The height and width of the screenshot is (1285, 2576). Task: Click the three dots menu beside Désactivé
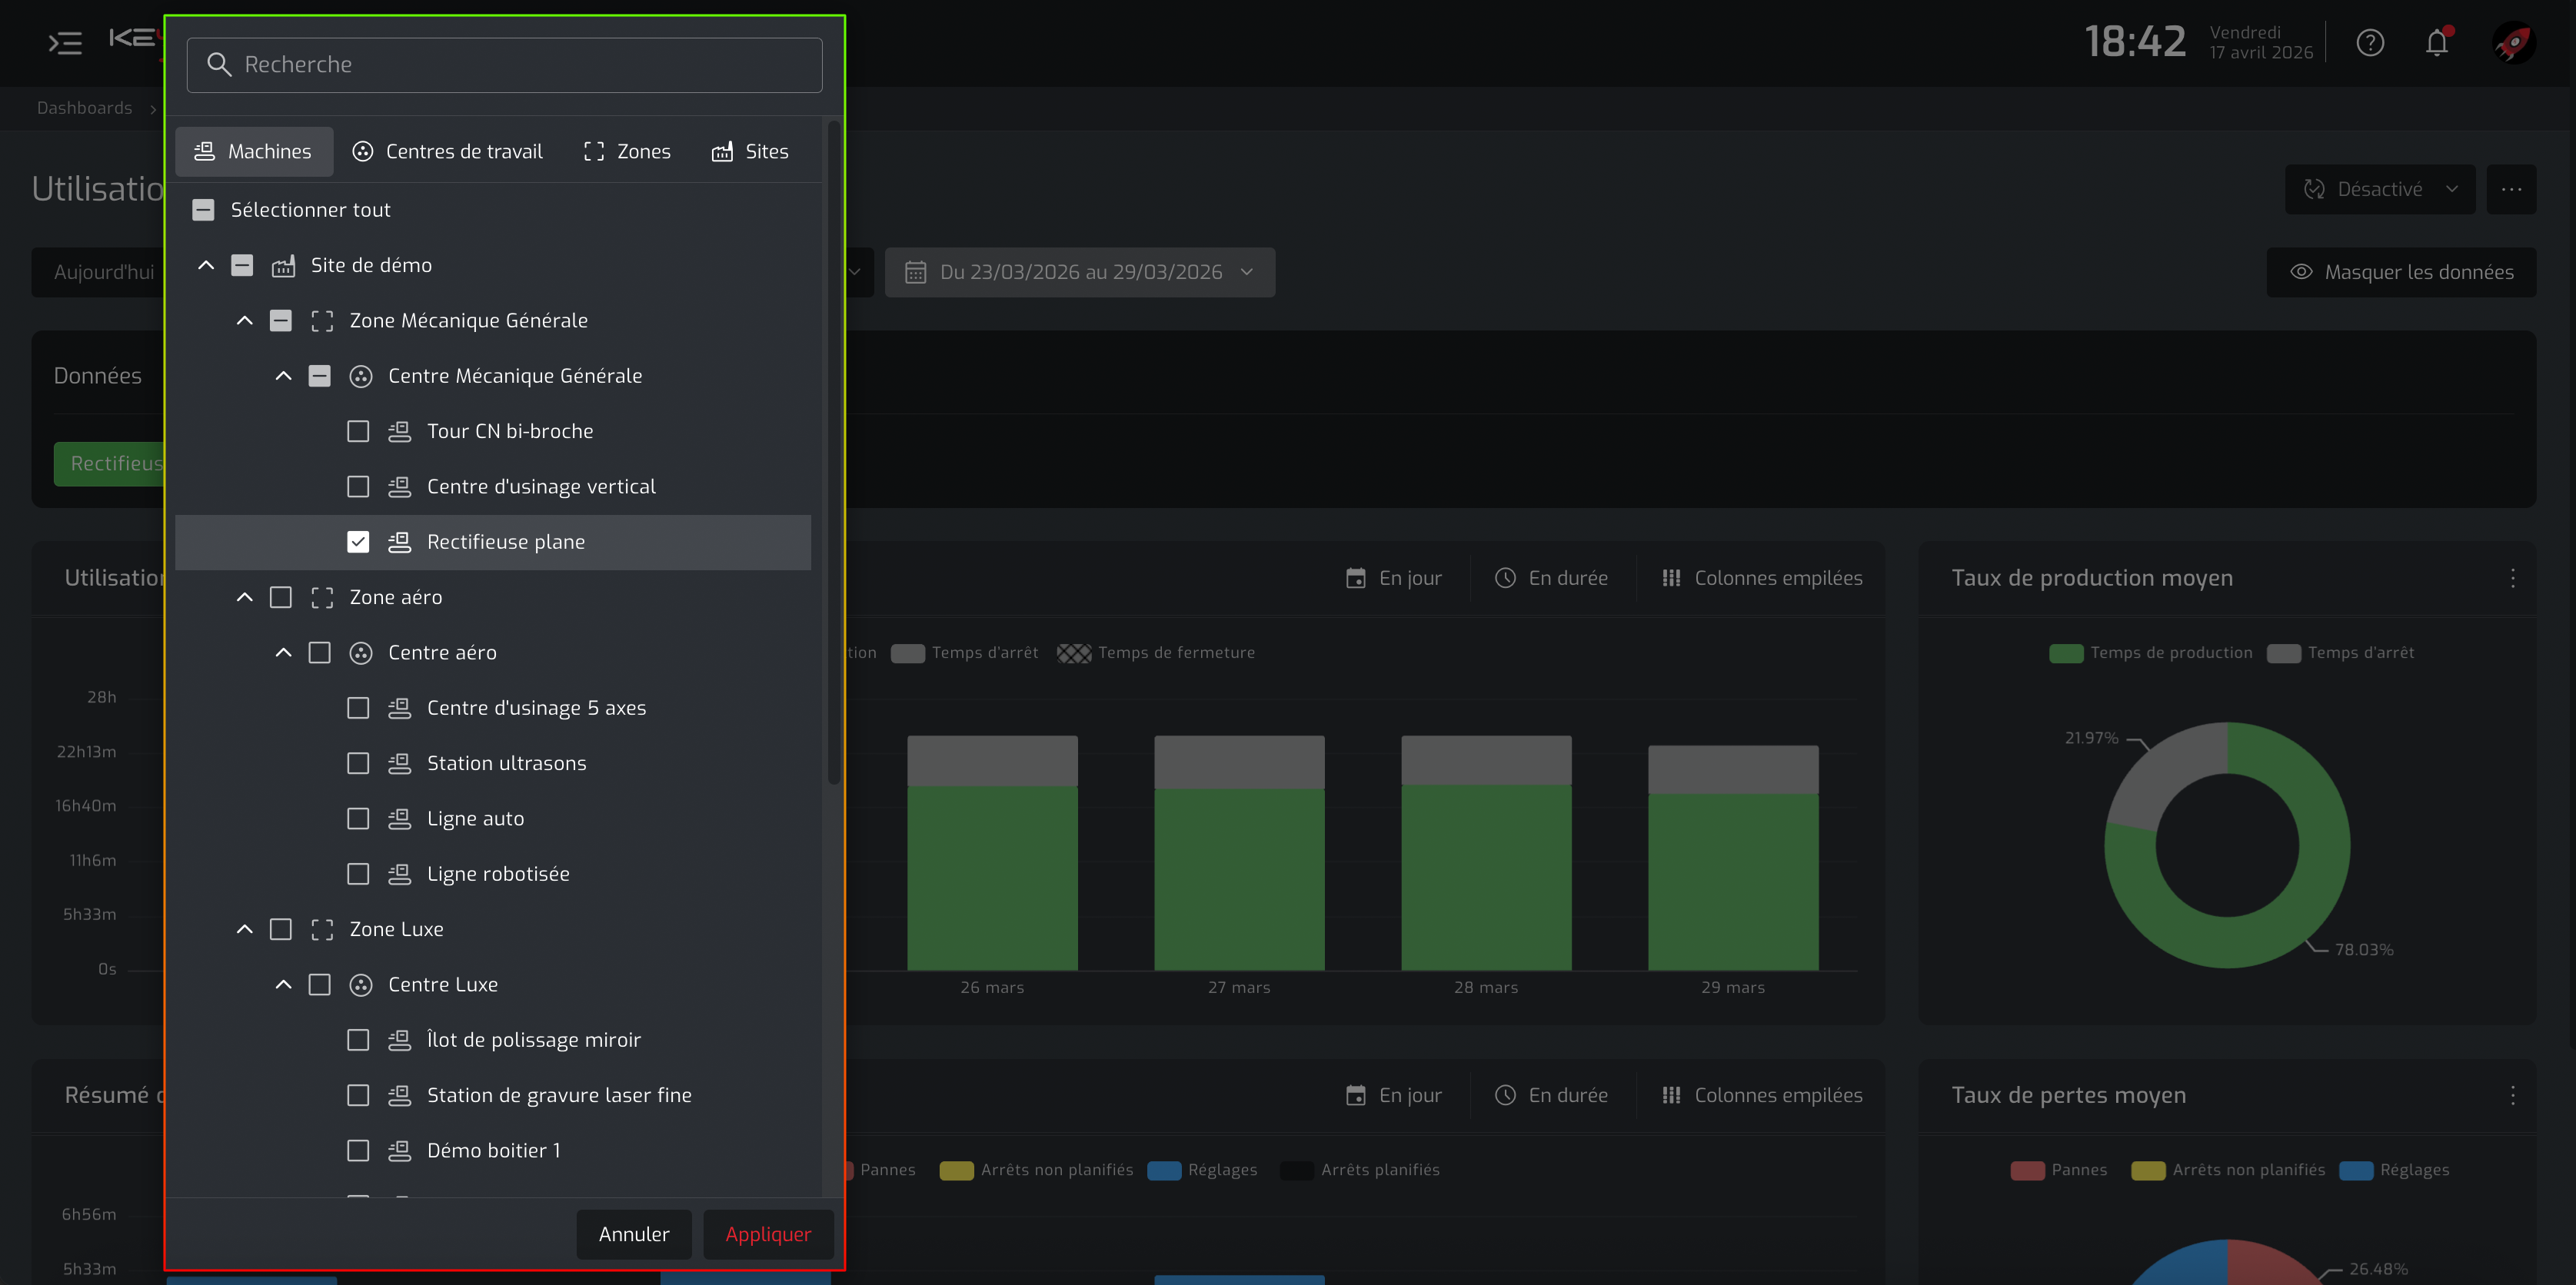pos(2511,189)
